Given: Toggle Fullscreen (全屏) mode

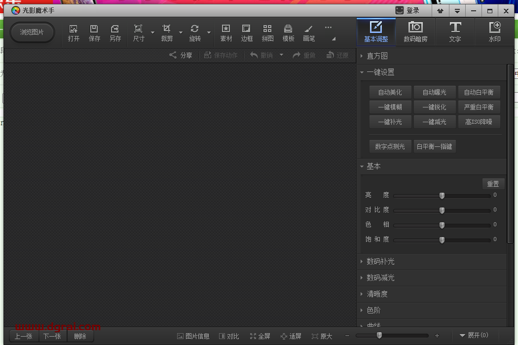Looking at the screenshot, I should point(260,336).
